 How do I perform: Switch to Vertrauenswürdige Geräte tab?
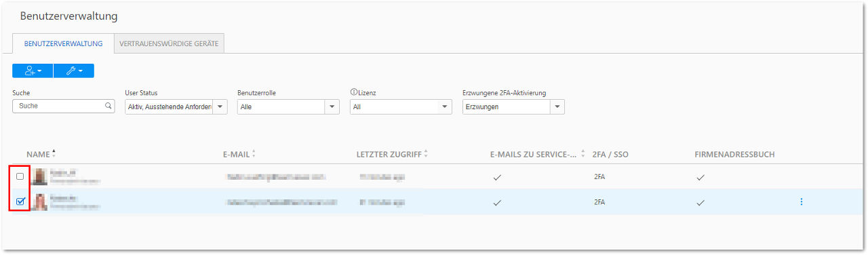pos(169,44)
